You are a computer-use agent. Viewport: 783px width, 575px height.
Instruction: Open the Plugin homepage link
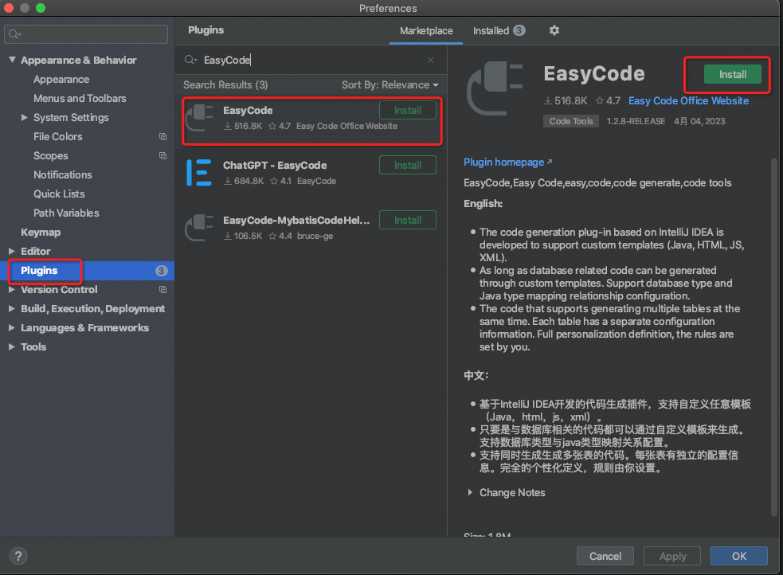pos(507,162)
